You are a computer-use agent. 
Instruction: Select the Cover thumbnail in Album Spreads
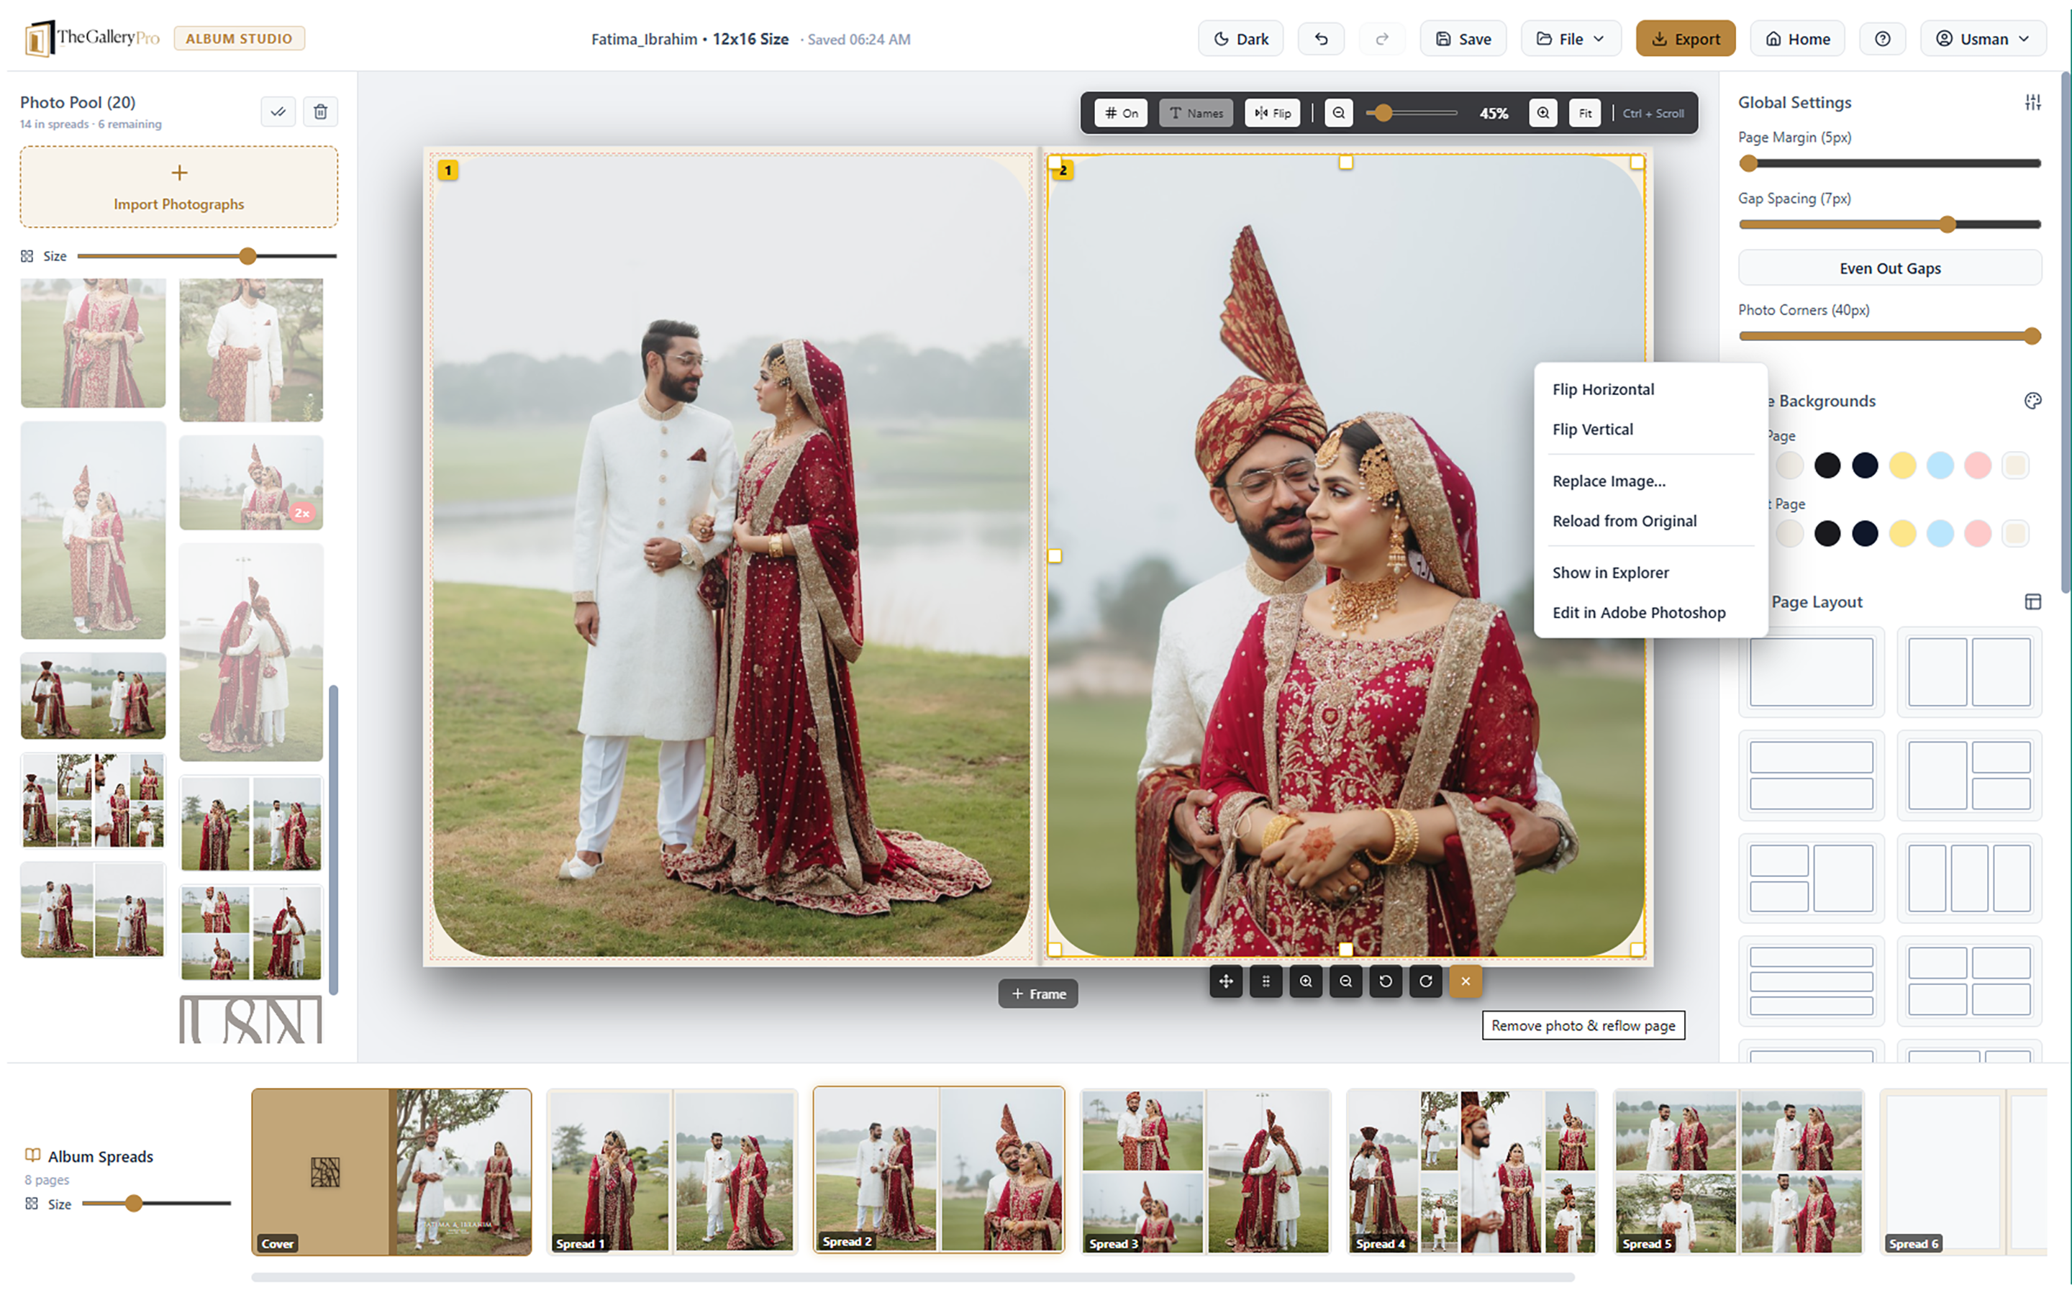(x=391, y=1172)
